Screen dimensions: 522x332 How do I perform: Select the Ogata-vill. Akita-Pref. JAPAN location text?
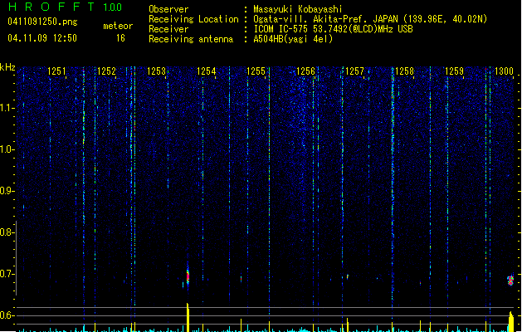click(x=370, y=19)
